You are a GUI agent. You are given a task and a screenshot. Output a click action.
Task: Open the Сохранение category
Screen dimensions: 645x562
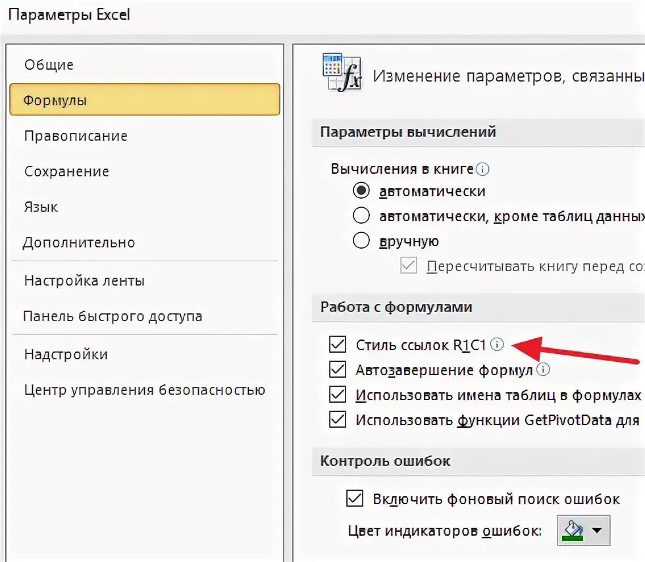[x=66, y=171]
